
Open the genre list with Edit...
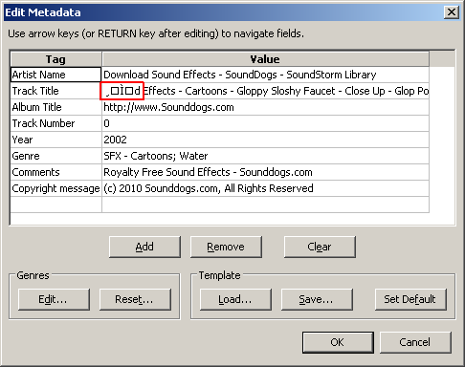[x=54, y=299]
